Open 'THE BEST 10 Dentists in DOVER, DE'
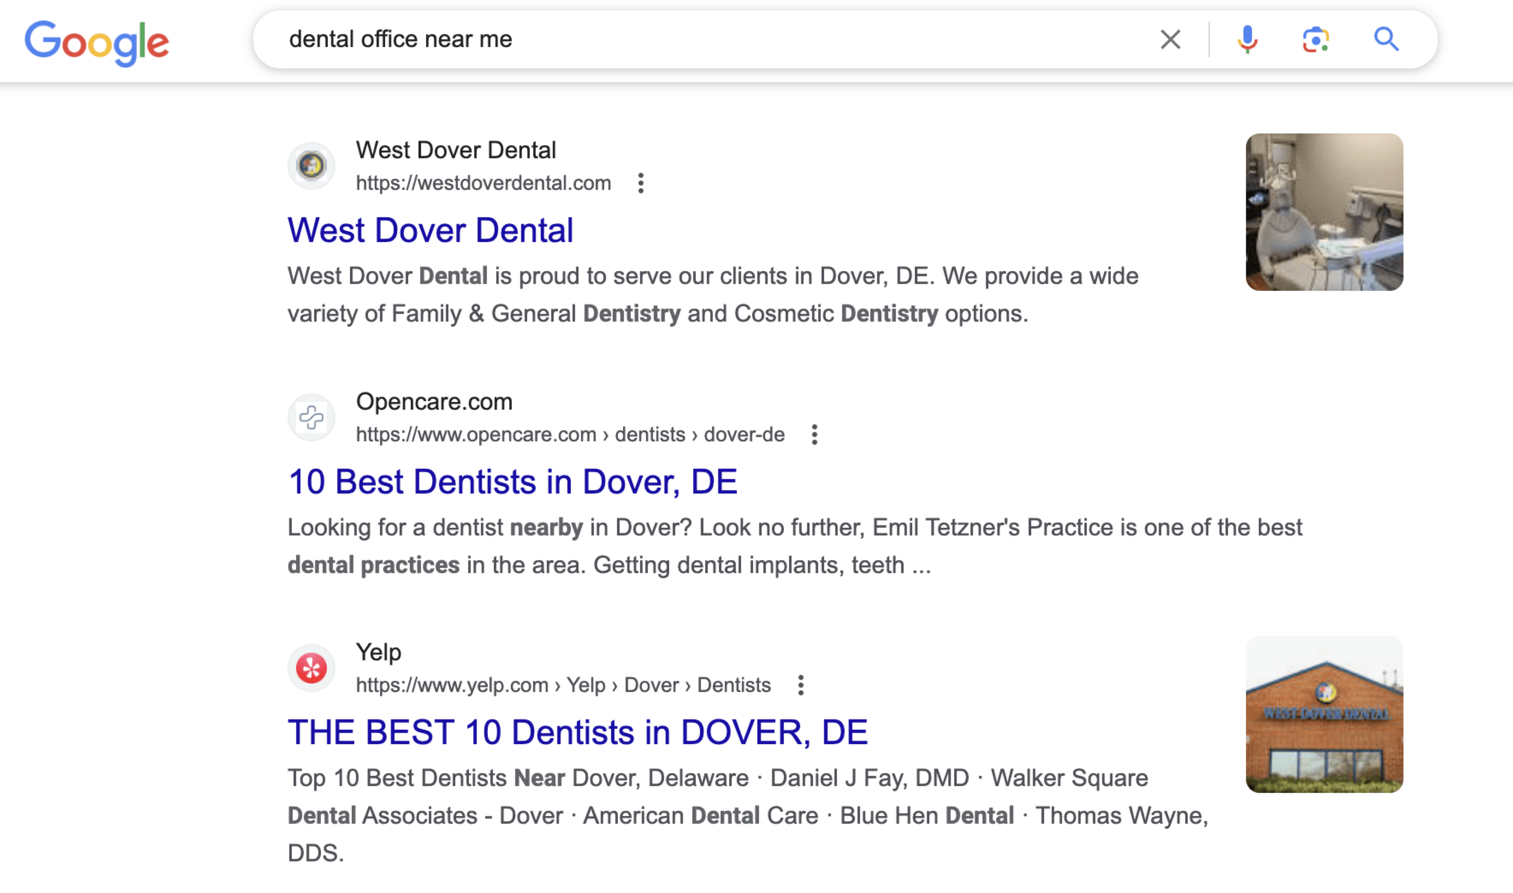The width and height of the screenshot is (1513, 893). [578, 732]
